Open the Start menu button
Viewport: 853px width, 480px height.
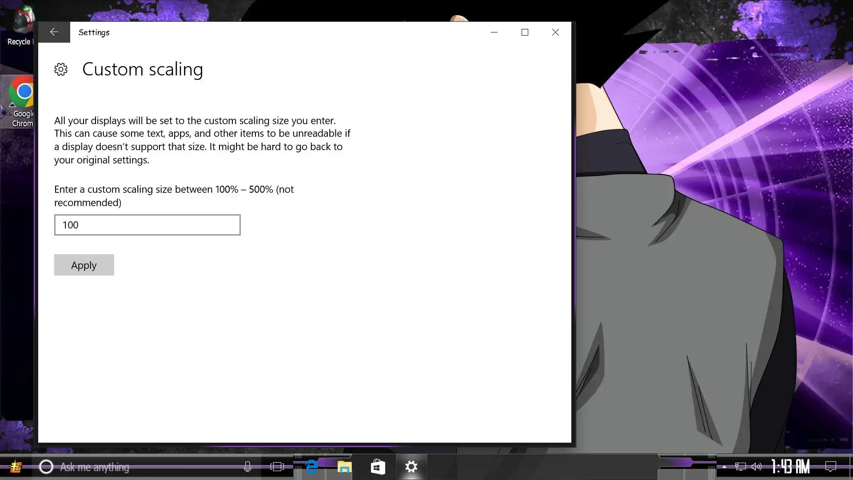(x=16, y=467)
